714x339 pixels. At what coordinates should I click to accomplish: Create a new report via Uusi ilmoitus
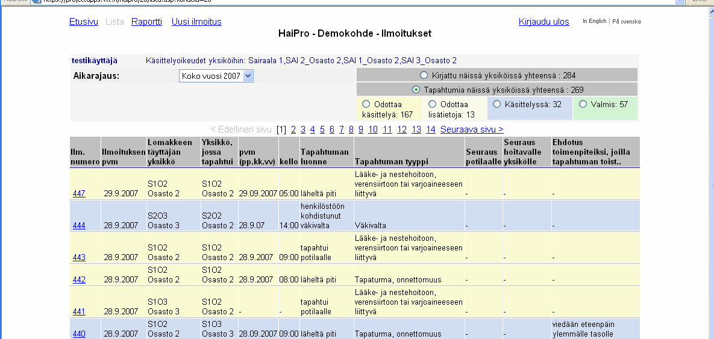(x=196, y=22)
